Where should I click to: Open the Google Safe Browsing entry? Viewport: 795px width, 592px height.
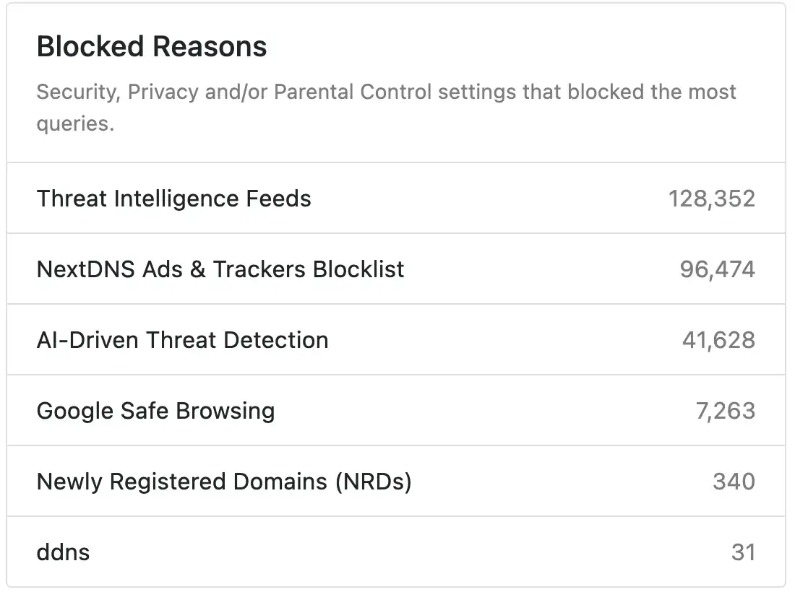pyautogui.click(x=155, y=411)
